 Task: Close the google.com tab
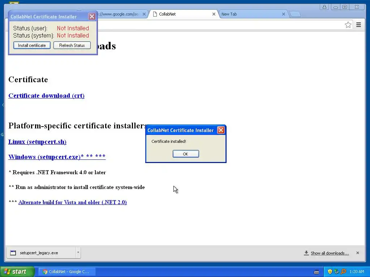144,14
